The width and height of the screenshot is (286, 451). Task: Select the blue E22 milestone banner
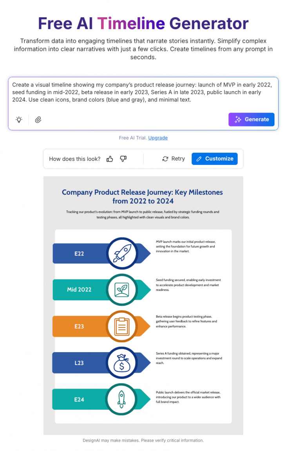point(80,254)
